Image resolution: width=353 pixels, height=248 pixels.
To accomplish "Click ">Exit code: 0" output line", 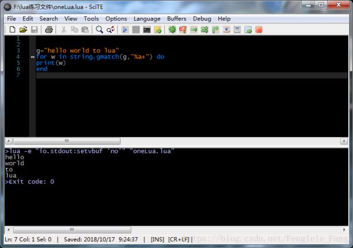I will (x=30, y=181).
